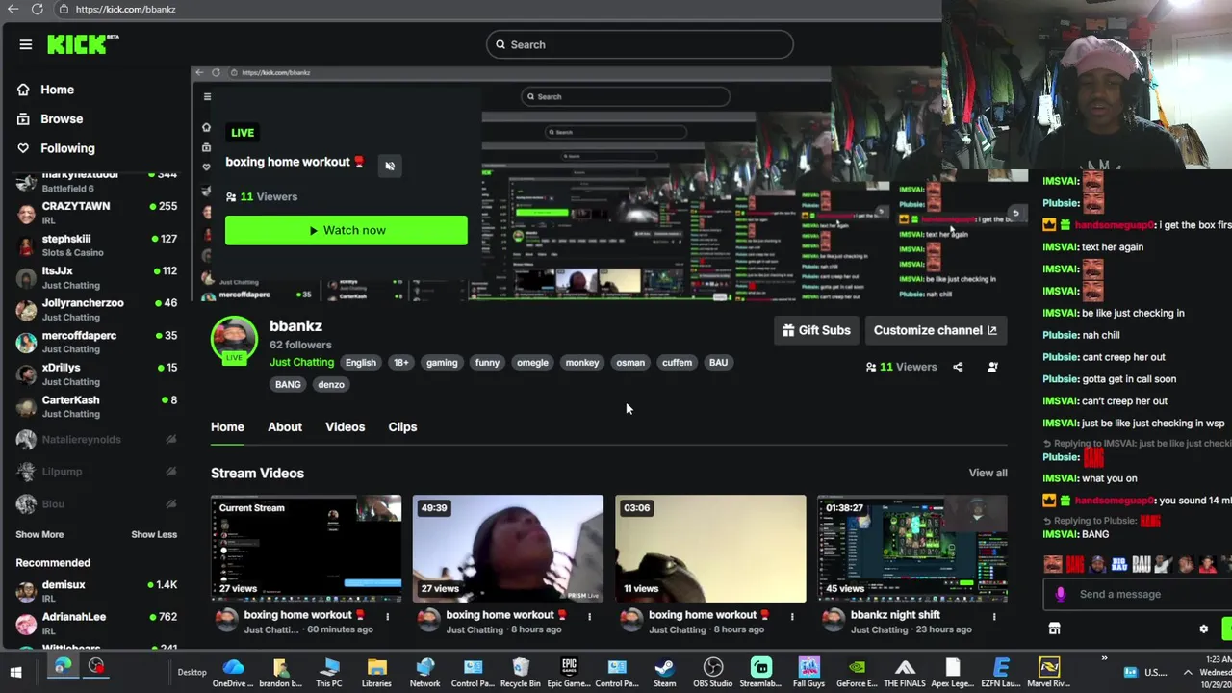Open the Windows Start button
This screenshot has height=693, width=1232.
point(15,672)
